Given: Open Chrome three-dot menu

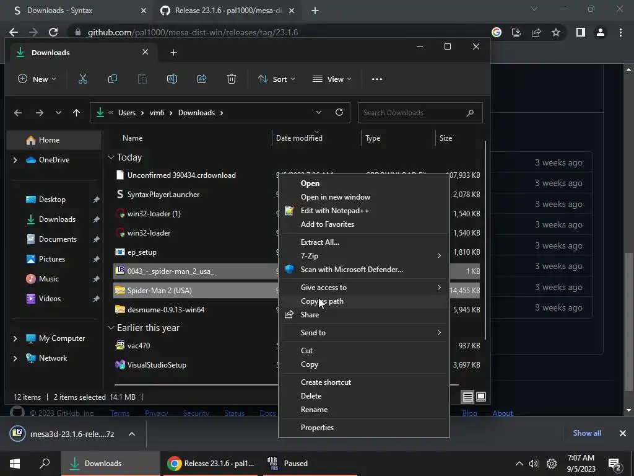Looking at the screenshot, I should (x=620, y=32).
